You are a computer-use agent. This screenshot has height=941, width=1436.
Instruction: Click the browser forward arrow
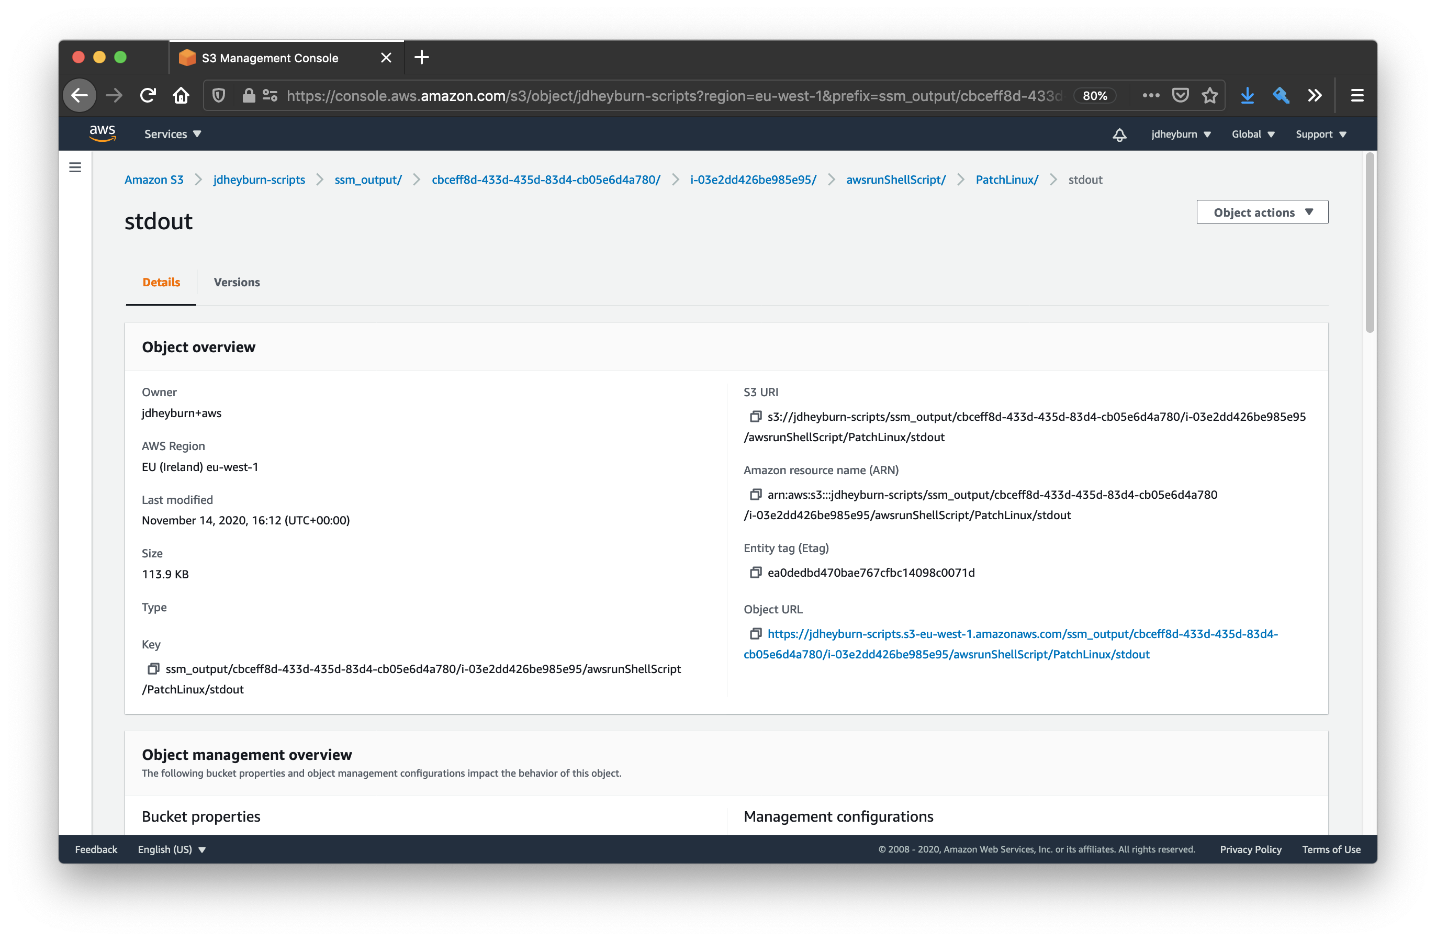pos(114,95)
